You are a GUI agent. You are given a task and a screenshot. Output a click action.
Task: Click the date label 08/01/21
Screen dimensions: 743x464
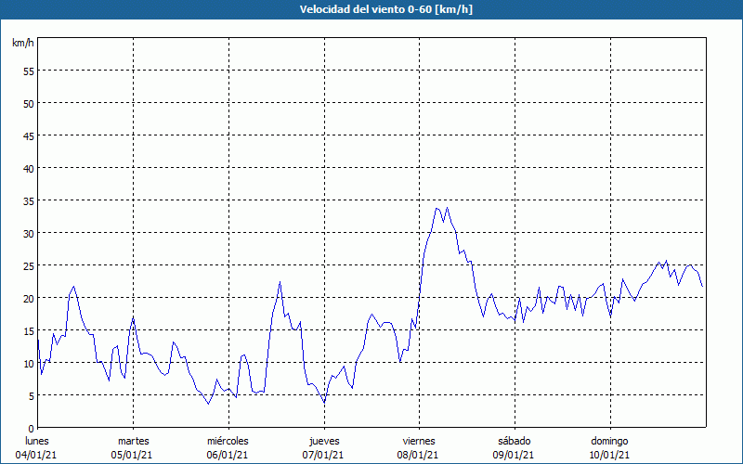(418, 455)
